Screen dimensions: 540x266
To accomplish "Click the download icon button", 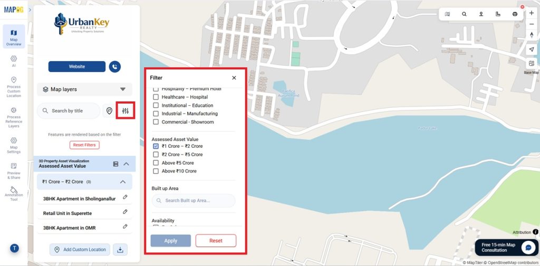I will point(120,250).
